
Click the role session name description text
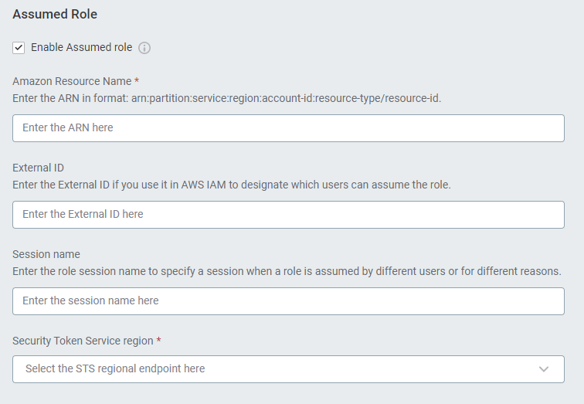click(287, 271)
